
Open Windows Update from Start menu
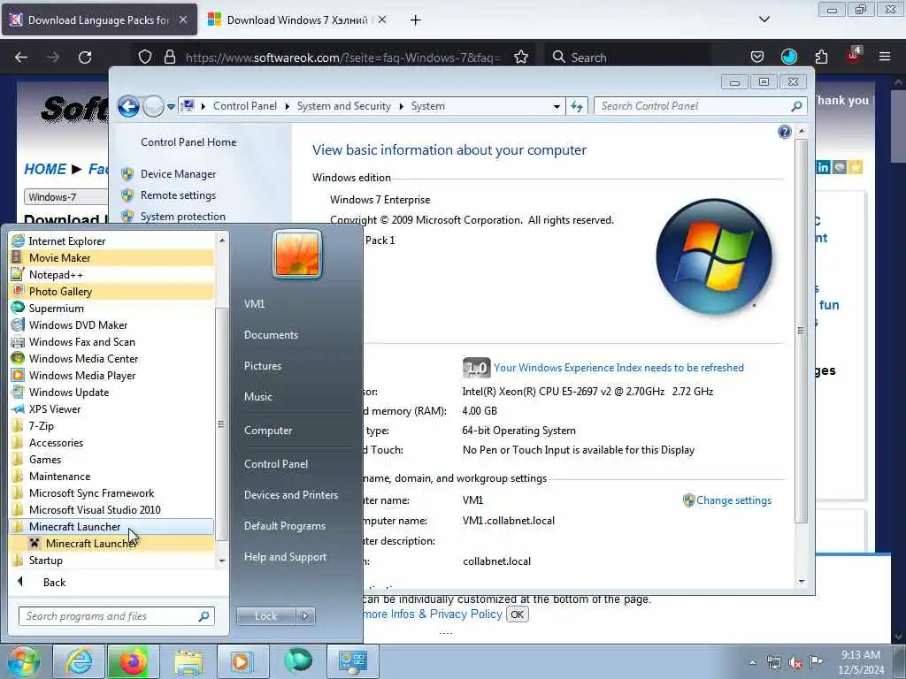coord(112,392)
